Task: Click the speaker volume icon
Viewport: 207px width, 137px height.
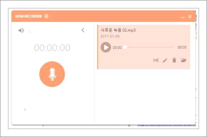Action: click(x=21, y=31)
